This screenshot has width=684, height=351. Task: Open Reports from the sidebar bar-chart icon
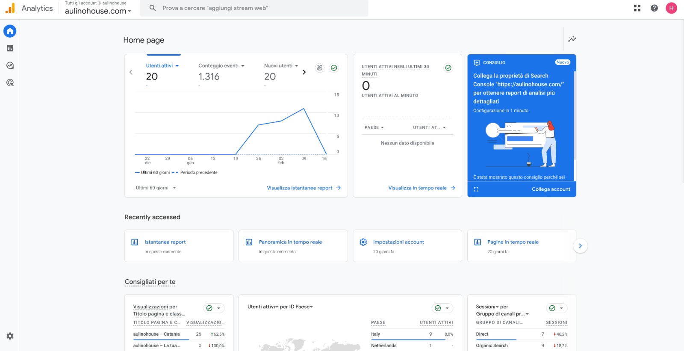click(x=10, y=48)
